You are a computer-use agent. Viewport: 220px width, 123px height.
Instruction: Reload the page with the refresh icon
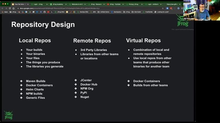[10, 8]
